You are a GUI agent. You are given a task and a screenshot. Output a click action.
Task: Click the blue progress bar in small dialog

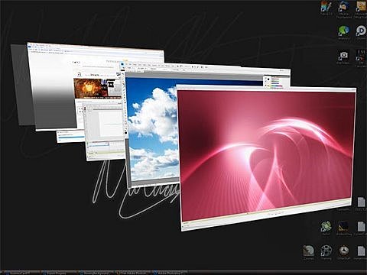click(x=71, y=137)
